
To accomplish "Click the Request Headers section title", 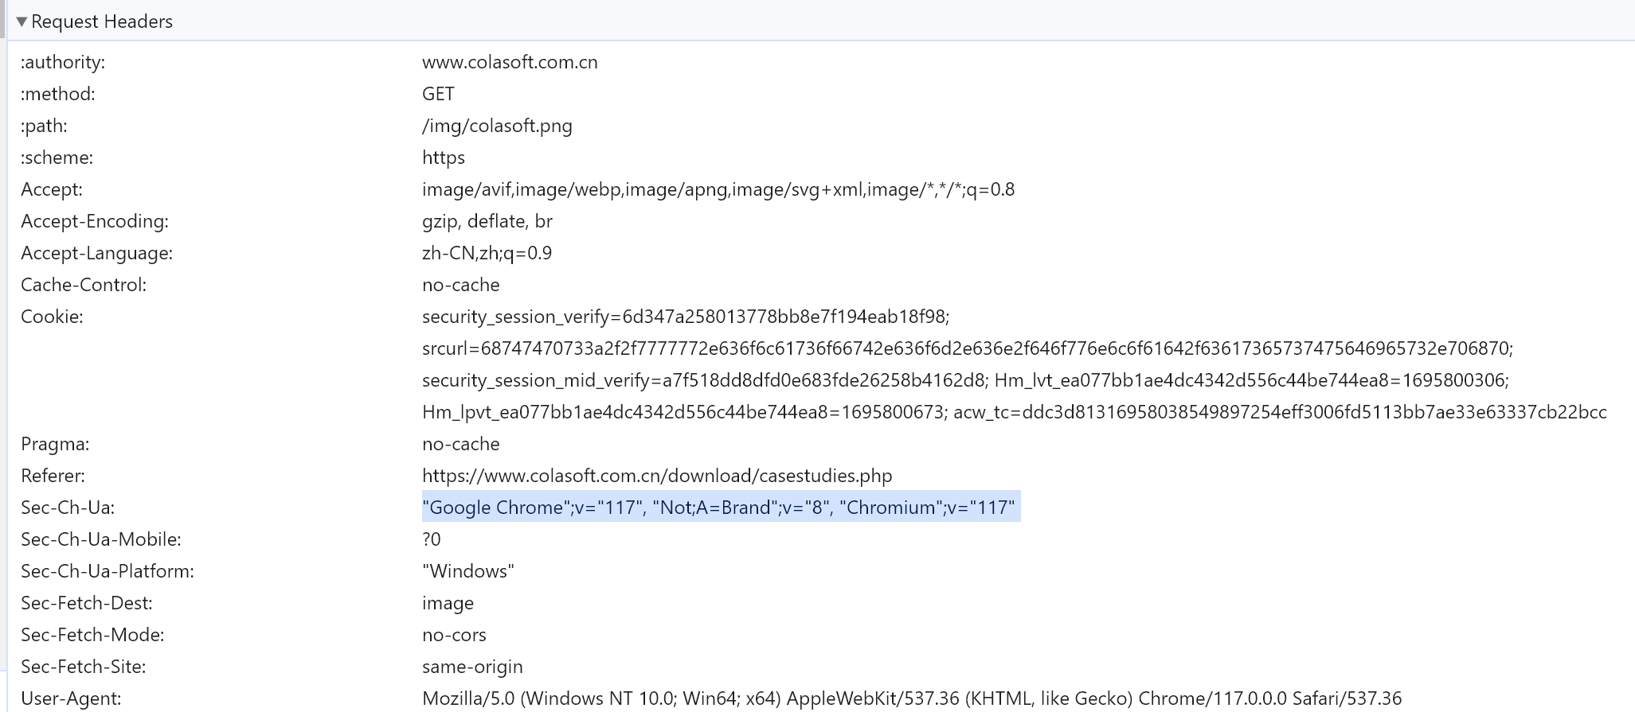I will (101, 22).
